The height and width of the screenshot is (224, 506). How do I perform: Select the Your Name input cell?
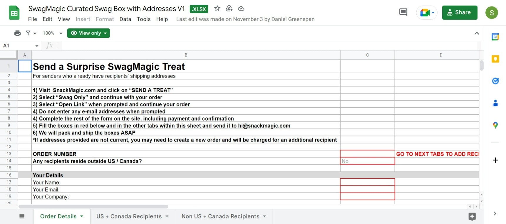tap(367, 182)
